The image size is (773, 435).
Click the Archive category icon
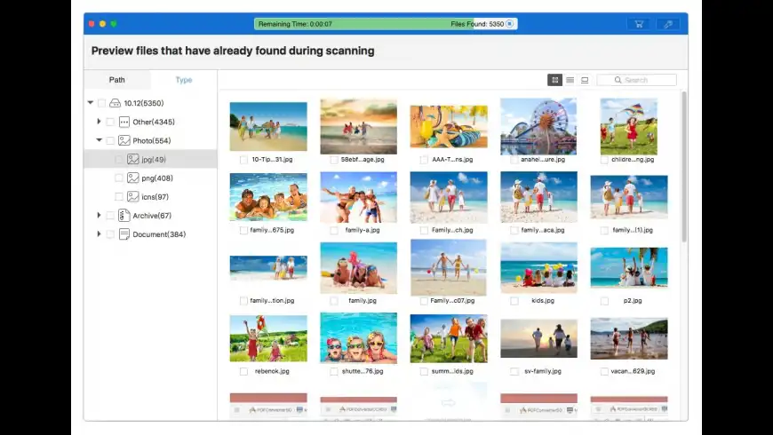point(124,216)
